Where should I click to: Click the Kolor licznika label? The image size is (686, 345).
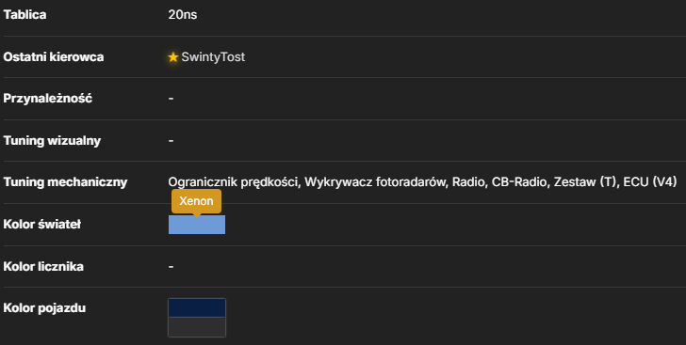coord(43,266)
